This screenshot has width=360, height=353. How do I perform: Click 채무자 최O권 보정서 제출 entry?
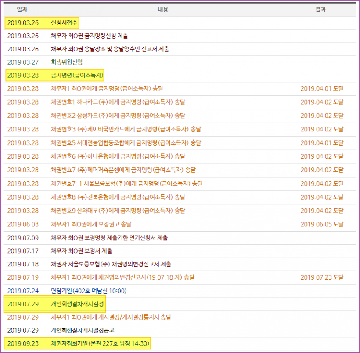[81, 251]
